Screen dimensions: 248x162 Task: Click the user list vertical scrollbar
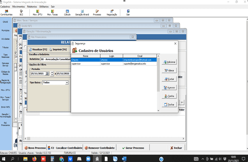158,84
